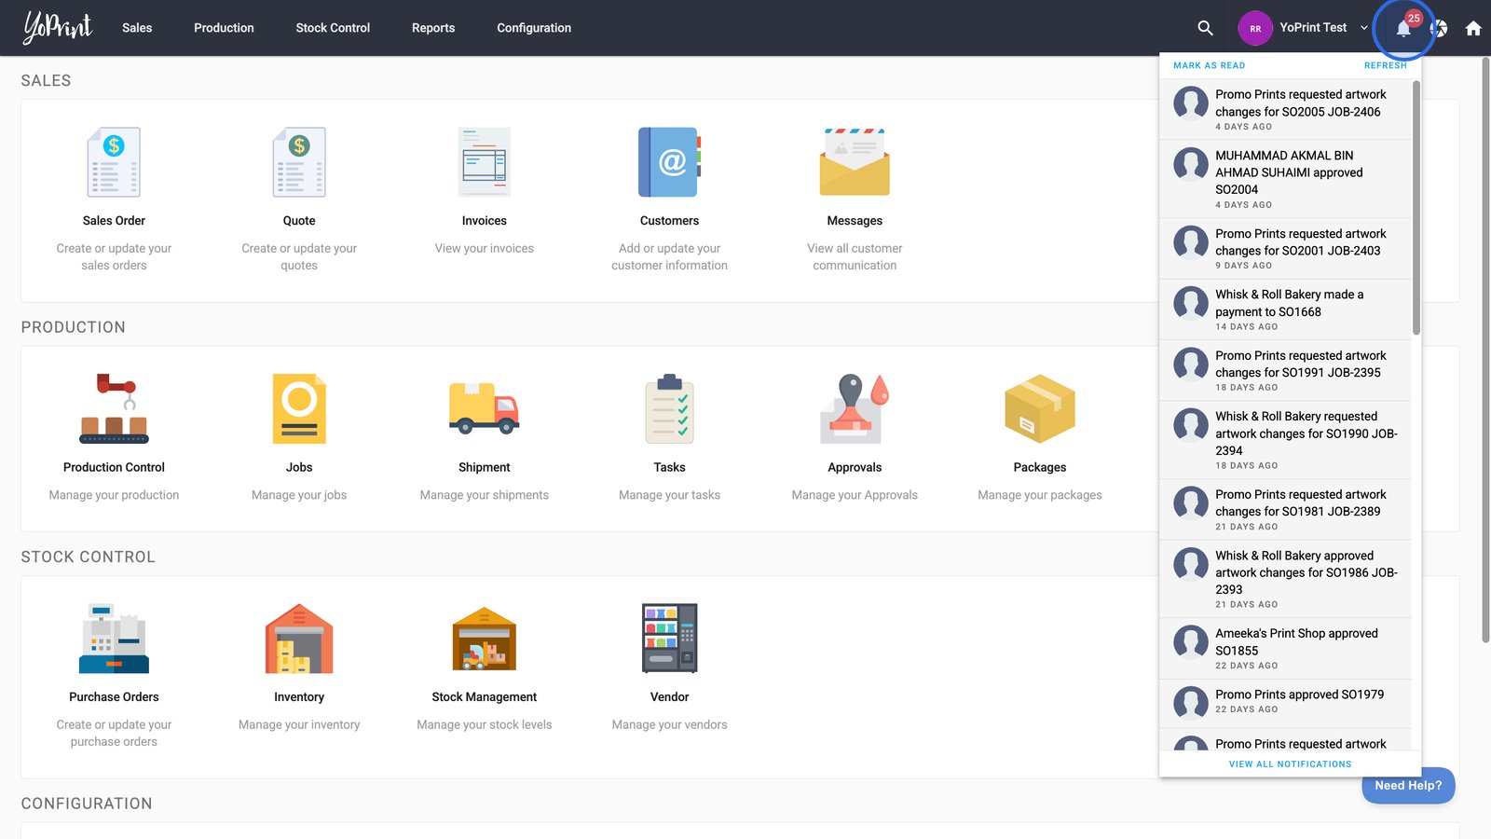Viewport: 1491px width, 839px height.
Task: Open the Reports menu
Action: (x=433, y=28)
